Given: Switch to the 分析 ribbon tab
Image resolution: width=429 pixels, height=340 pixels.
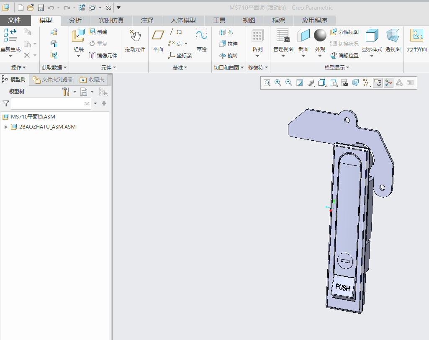Looking at the screenshot, I should click(75, 21).
